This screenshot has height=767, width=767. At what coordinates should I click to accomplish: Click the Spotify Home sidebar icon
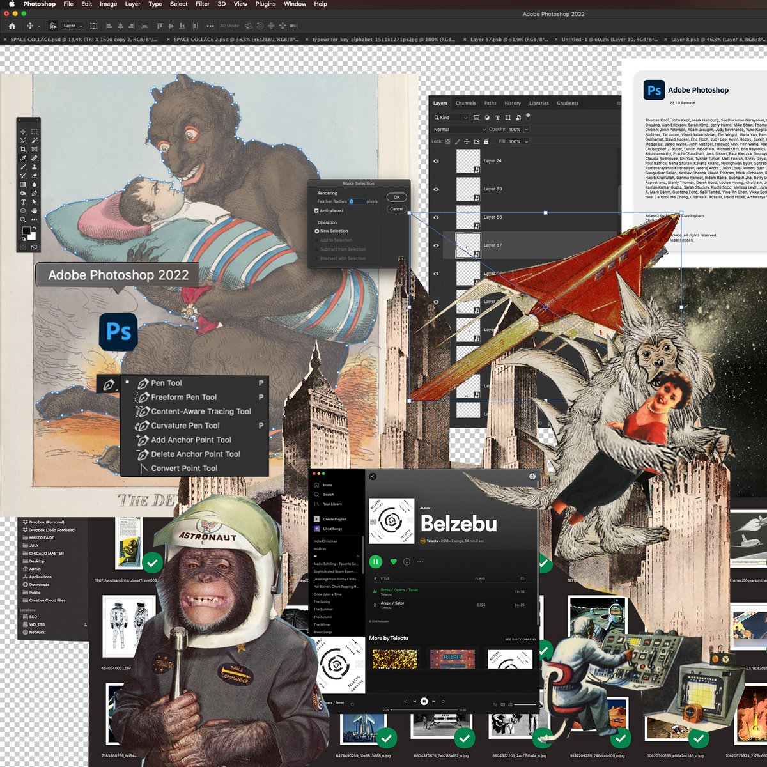coord(316,485)
